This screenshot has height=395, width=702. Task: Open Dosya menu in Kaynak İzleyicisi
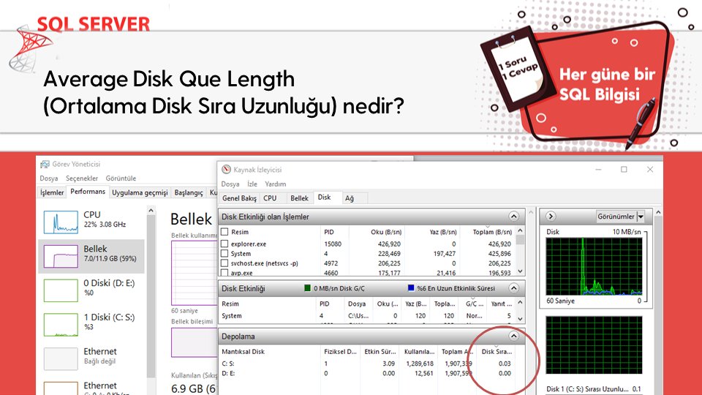point(230,184)
